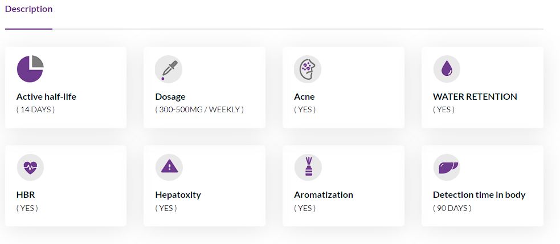This screenshot has height=244, width=560.
Task: Click the Water Retention droplet icon
Action: click(447, 69)
